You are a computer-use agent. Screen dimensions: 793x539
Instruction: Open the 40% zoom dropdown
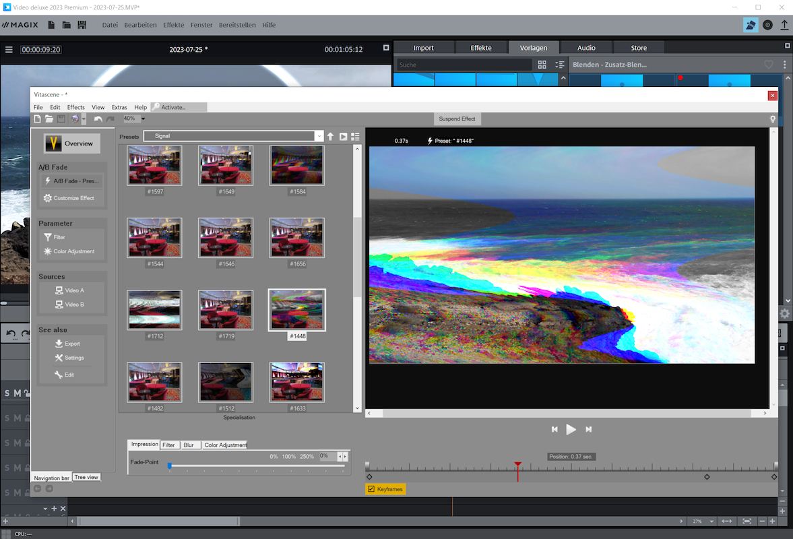(x=143, y=119)
